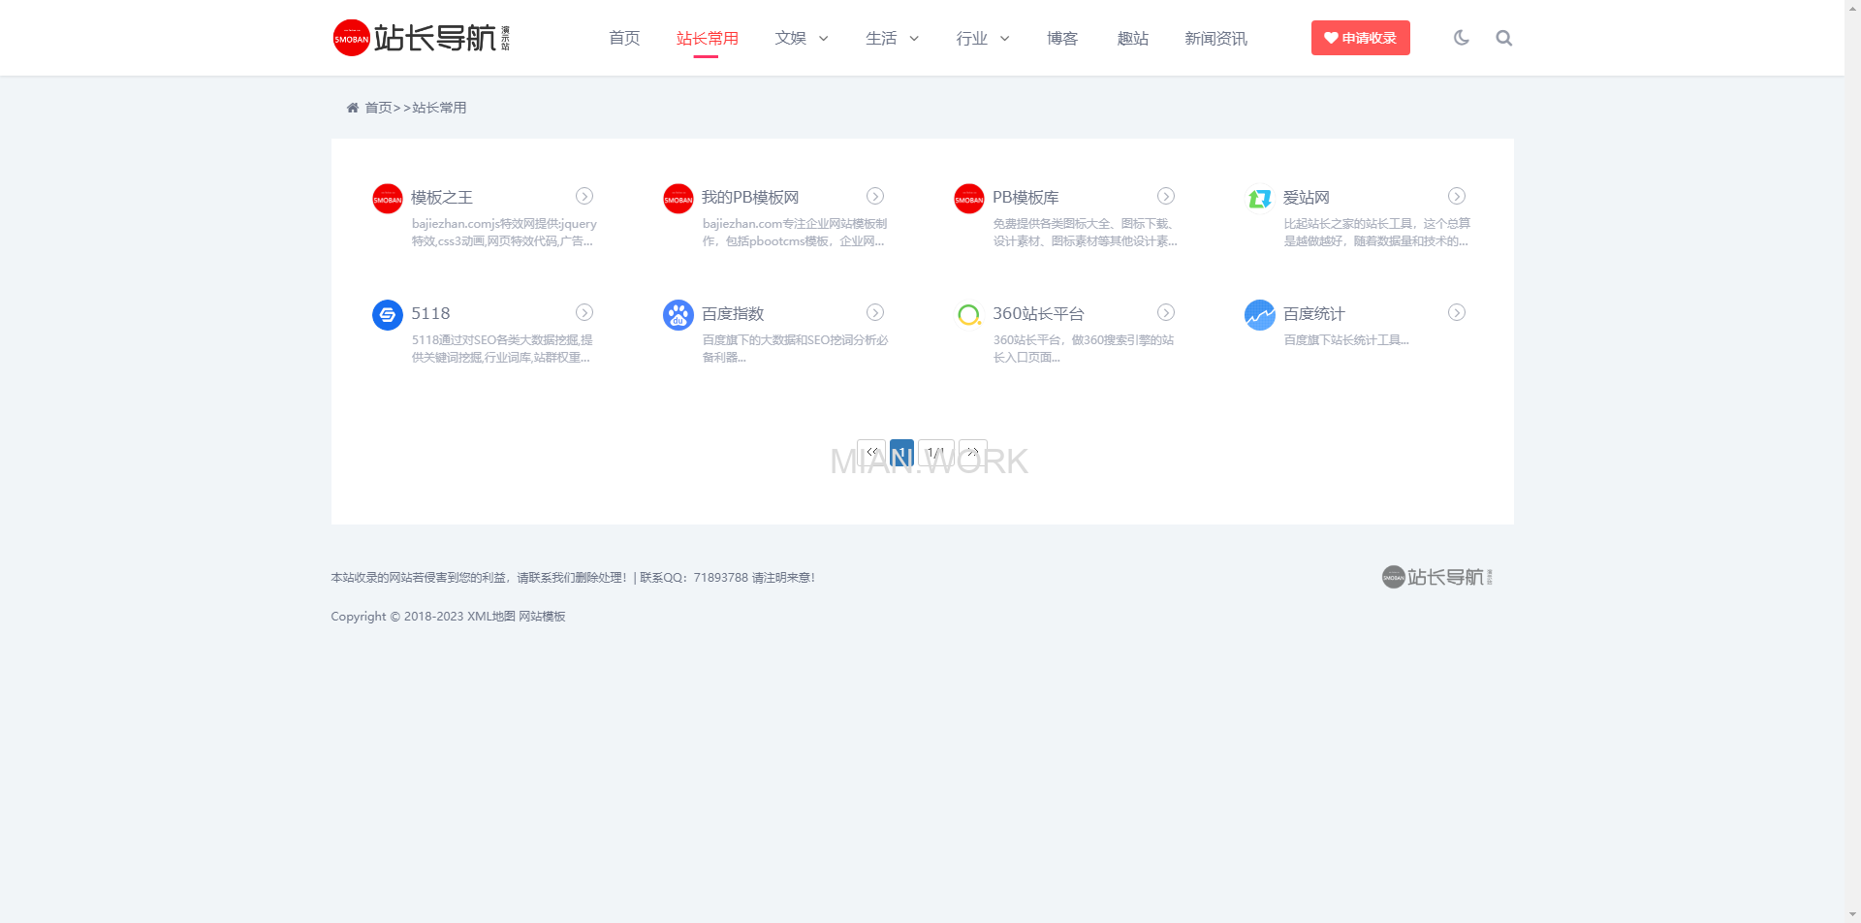Open the 趣站 nav item
Screen dimensions: 1861x923
click(1132, 38)
